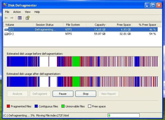Click the defragmentation progress bar

tap(124, 115)
